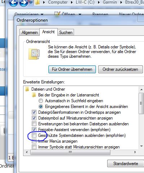This screenshot has width=144, height=173.
Task: Select Eingegebenes Element in der Ansicht auswählen
Action: [41, 107]
